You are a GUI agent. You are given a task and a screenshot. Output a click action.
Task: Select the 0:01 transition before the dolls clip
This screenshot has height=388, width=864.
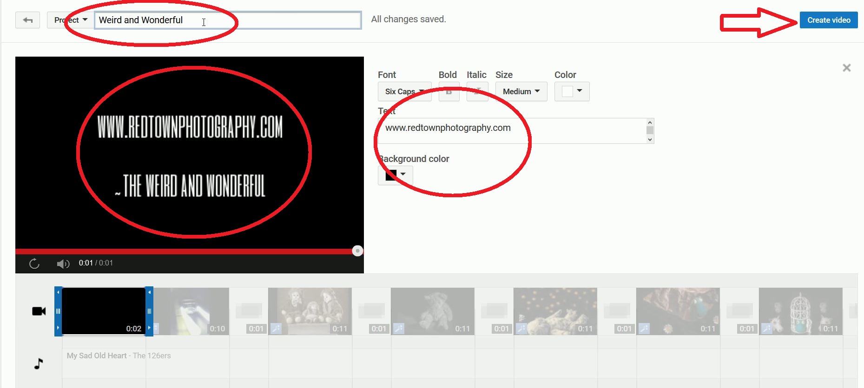pos(249,311)
